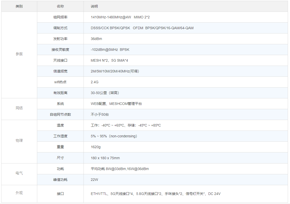
Task: Click the 接收灵敏度 name cell
Action: click(x=60, y=50)
